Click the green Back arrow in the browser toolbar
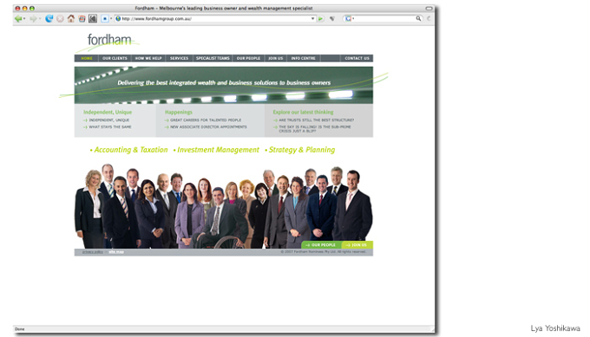The width and height of the screenshot is (590, 337). [x=17, y=19]
